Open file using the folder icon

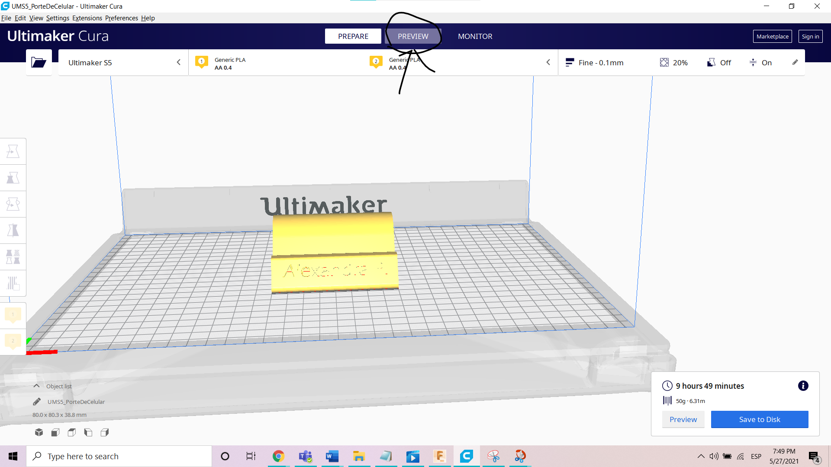[x=39, y=63]
